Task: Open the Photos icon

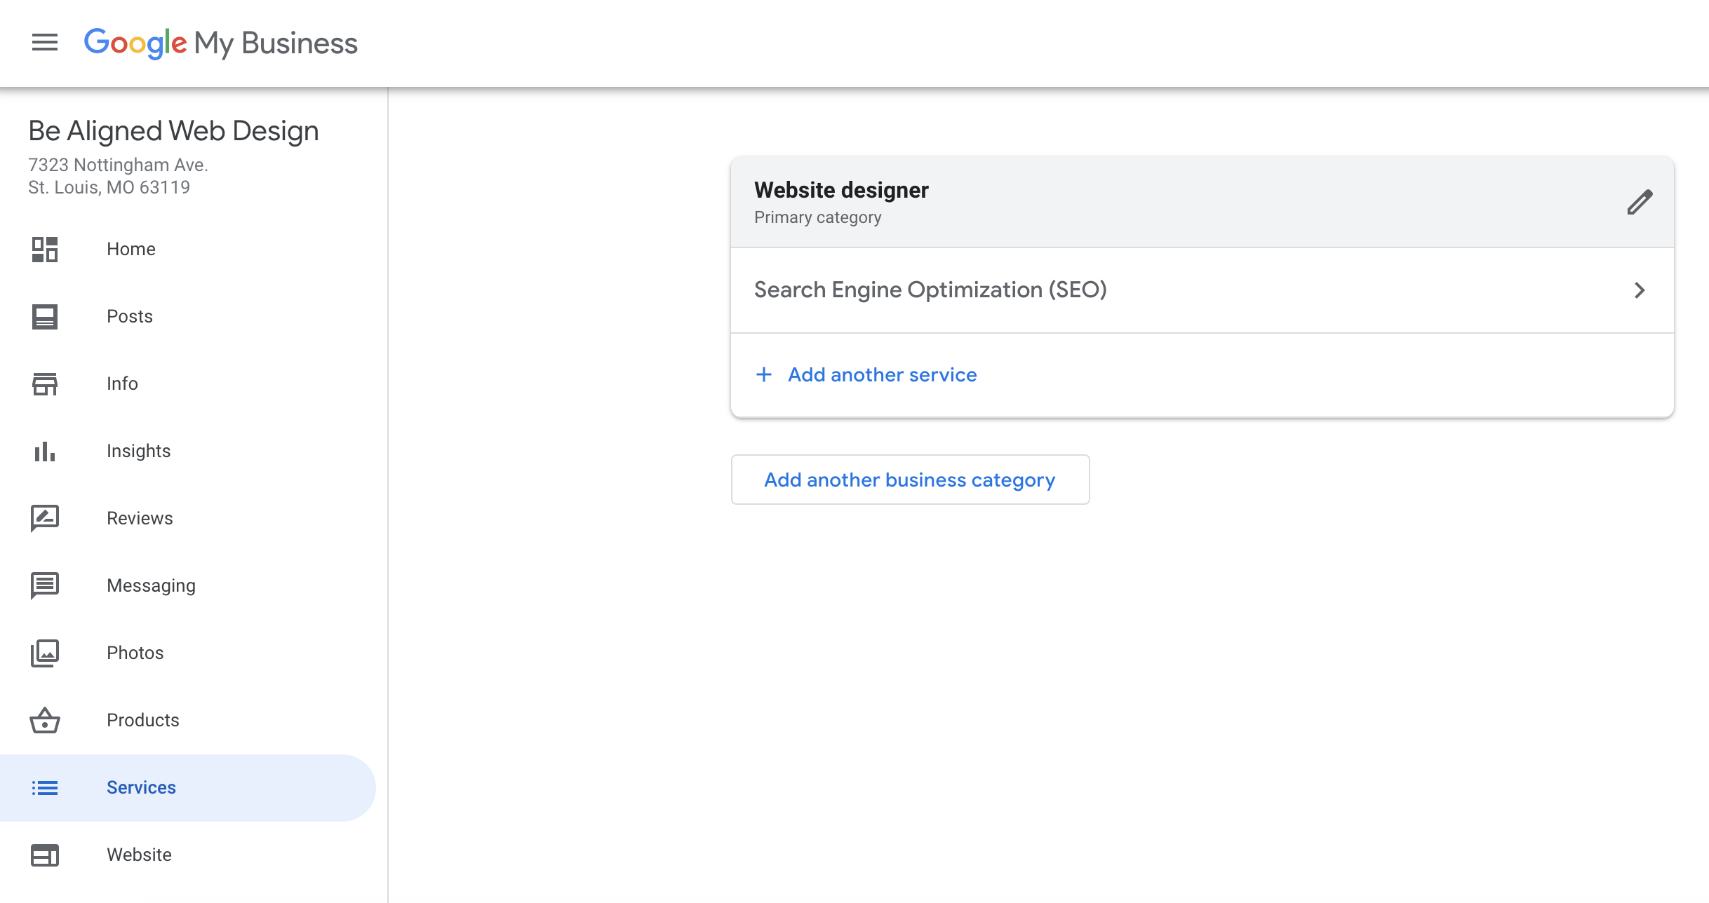Action: [x=45, y=653]
